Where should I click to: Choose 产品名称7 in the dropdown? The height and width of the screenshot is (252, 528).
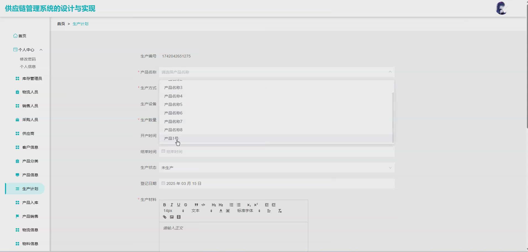click(276, 122)
